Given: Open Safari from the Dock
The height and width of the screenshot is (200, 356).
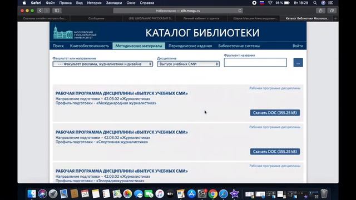Looking at the screenshot, I should pyautogui.click(x=224, y=194).
